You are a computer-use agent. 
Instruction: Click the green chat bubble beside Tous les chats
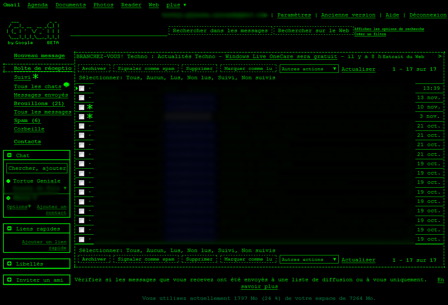[66, 85]
